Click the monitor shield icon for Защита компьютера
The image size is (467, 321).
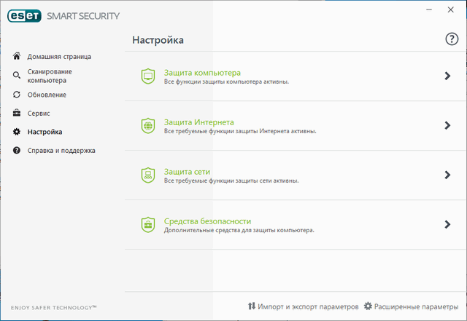[147, 76]
